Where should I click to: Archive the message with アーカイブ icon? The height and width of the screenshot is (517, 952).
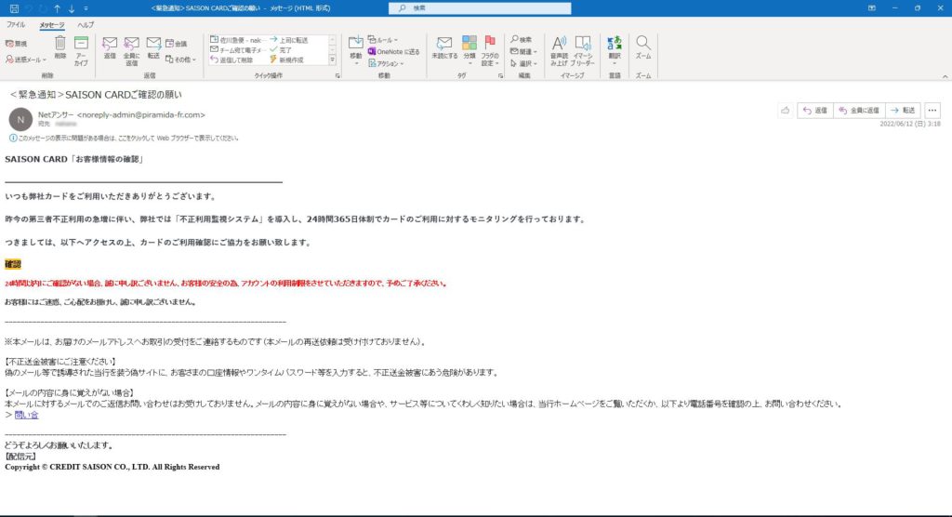coord(81,47)
